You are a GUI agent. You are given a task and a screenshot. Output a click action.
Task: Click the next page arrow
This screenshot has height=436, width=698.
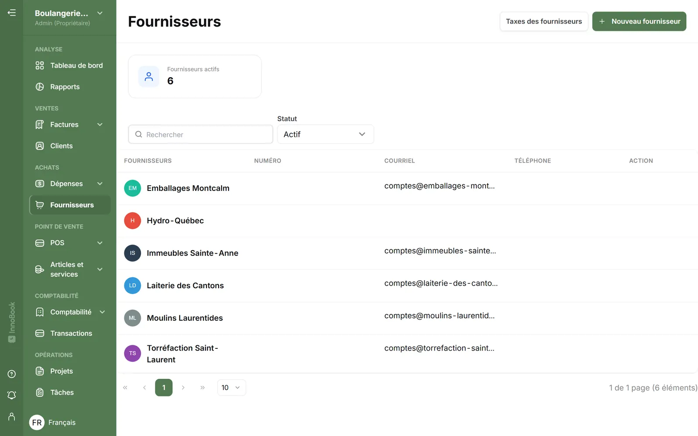183,388
